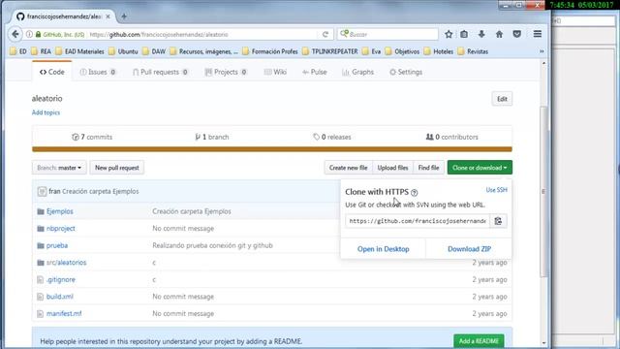Collapse the Clone or download dropdown

point(480,168)
